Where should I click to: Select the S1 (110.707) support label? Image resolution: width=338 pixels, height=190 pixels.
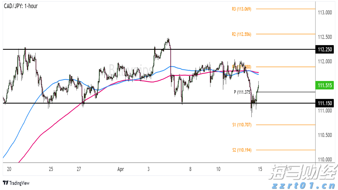click(242, 125)
